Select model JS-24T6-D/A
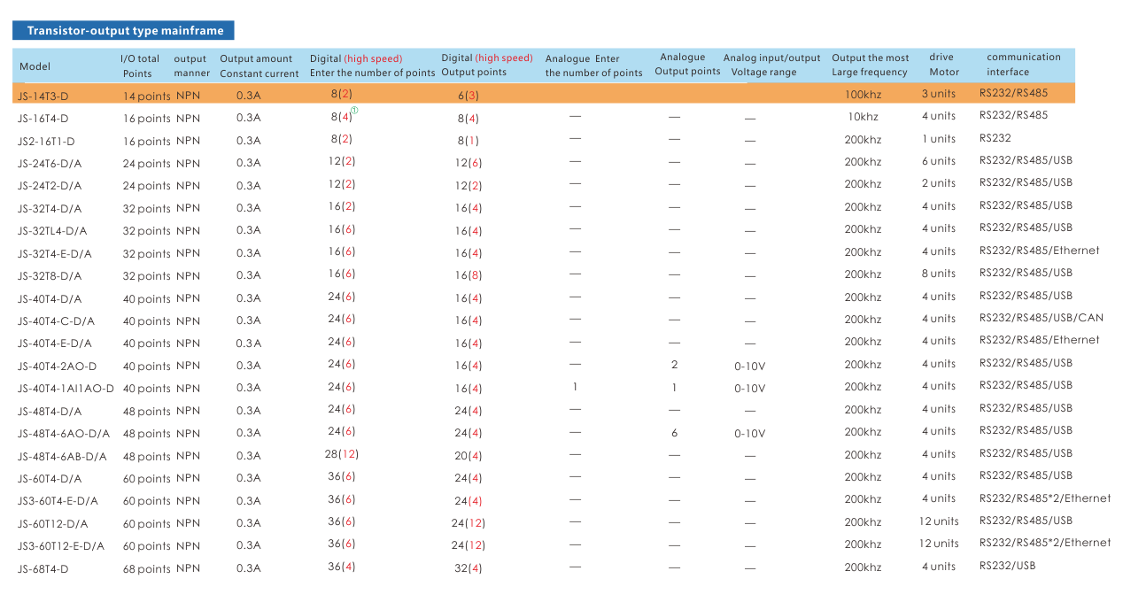 50,164
